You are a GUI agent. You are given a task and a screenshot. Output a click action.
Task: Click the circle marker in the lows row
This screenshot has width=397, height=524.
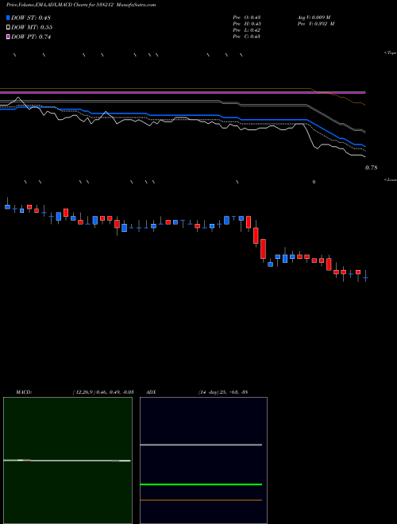click(314, 182)
